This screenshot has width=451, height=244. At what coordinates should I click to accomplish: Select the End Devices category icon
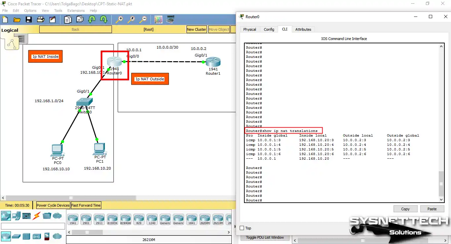[x=16, y=216]
